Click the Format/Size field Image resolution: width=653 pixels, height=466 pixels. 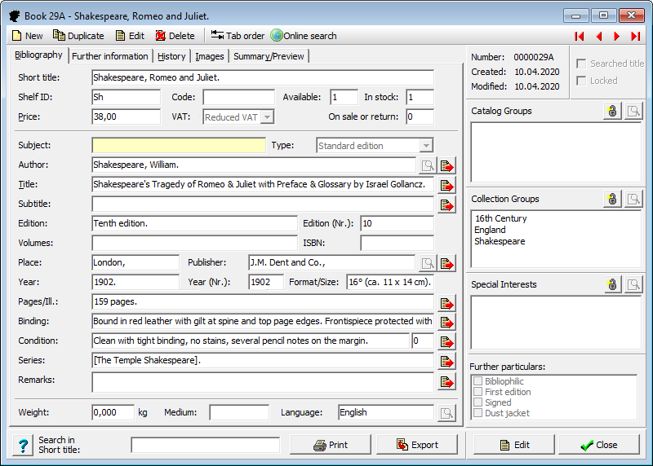pos(391,282)
